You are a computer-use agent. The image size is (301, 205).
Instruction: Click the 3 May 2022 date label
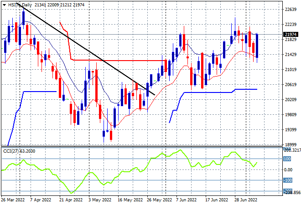pyautogui.click(x=100, y=200)
